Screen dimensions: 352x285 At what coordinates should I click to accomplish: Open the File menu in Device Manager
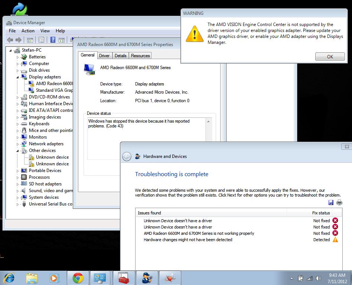(12, 31)
